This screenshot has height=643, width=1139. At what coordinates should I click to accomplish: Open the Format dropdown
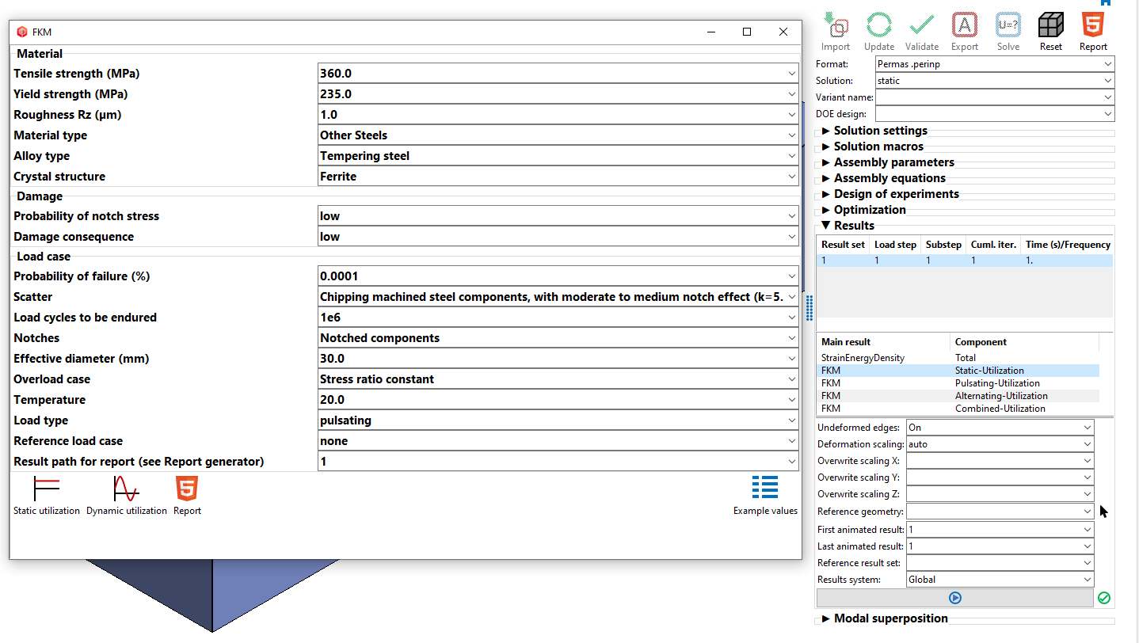pos(1107,64)
